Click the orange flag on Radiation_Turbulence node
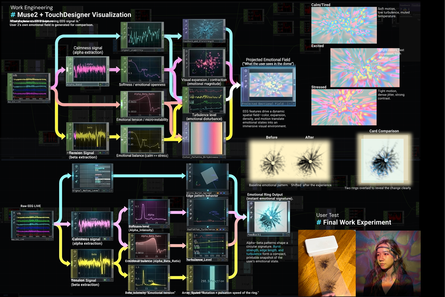This screenshot has height=297, width=445. (x=217, y=229)
